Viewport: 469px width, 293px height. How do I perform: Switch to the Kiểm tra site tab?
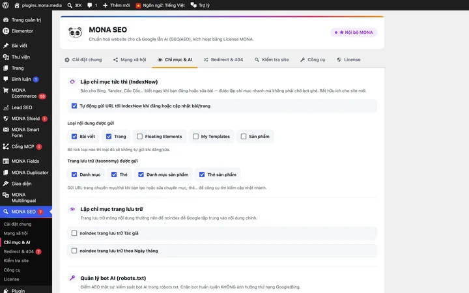[272, 59]
